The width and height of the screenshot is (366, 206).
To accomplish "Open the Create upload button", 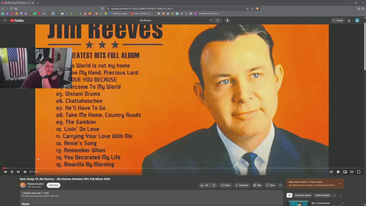I will click(x=337, y=20).
